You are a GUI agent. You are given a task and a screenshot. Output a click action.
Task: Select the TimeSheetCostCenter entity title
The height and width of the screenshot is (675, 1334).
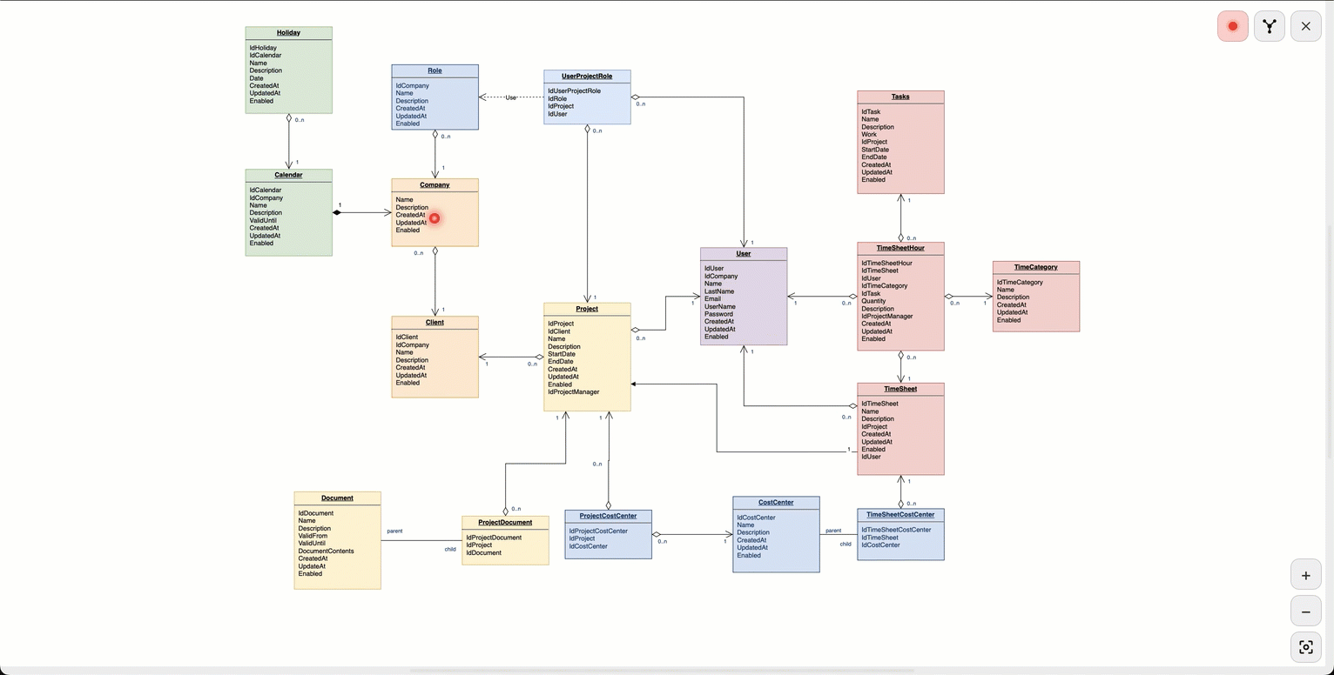900,514
